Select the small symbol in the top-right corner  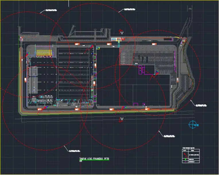click(x=190, y=8)
